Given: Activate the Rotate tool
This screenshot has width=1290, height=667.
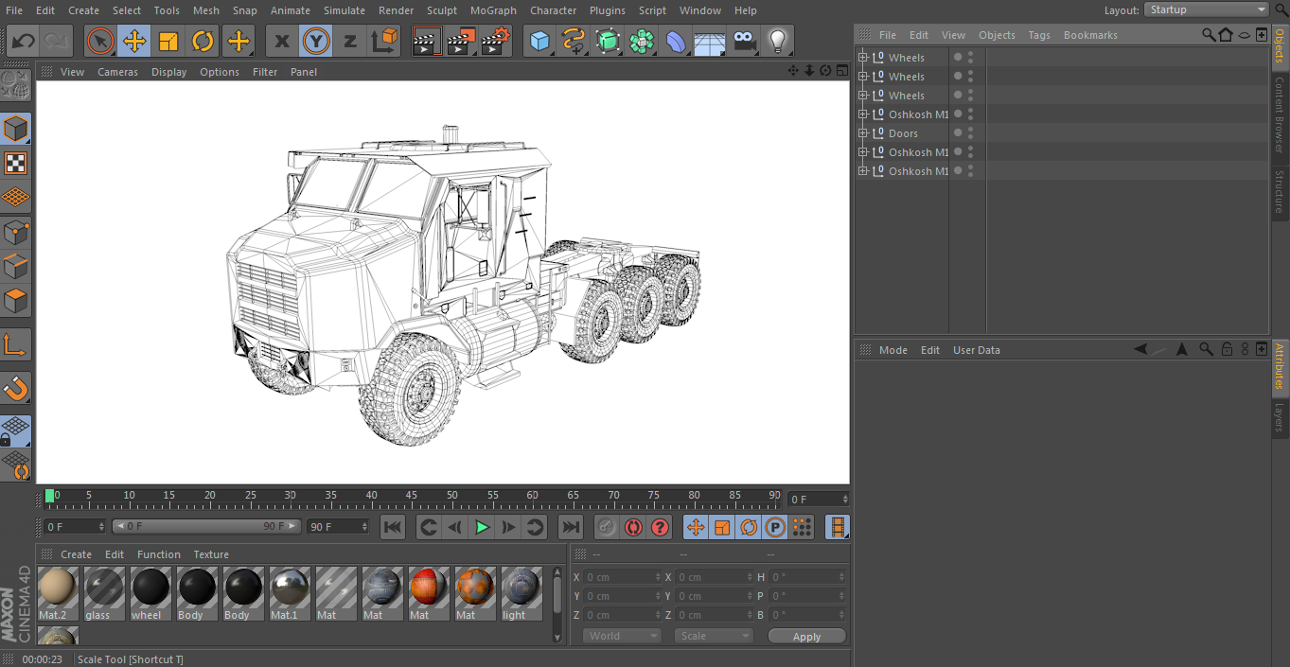Looking at the screenshot, I should tap(203, 41).
